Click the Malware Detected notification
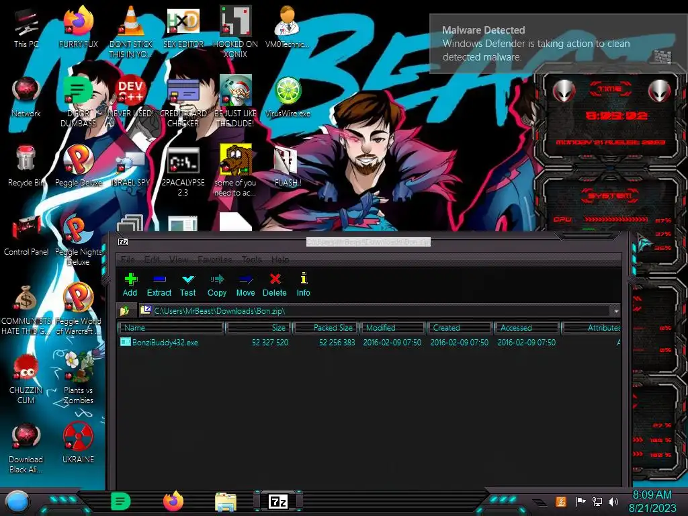 pyautogui.click(x=558, y=44)
